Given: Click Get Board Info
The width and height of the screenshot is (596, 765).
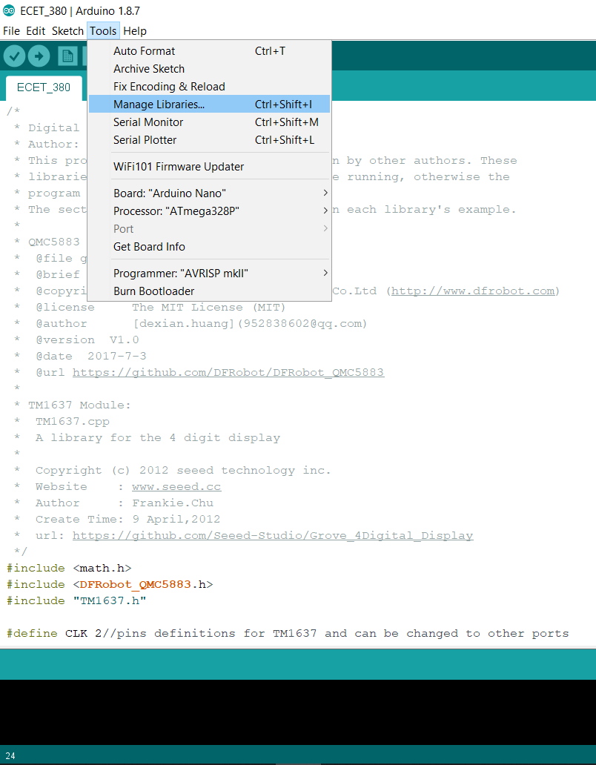Looking at the screenshot, I should [x=209, y=246].
